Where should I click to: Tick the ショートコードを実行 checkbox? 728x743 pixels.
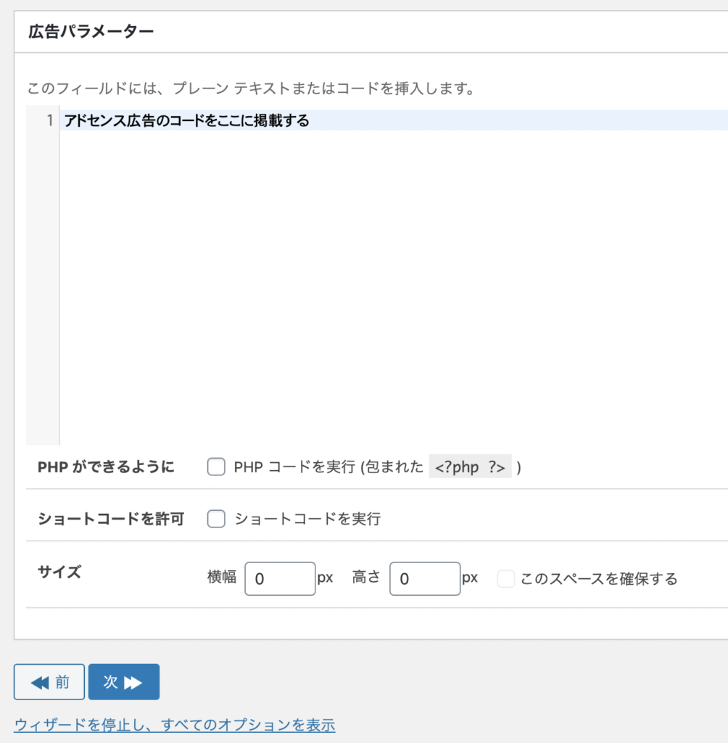click(x=216, y=518)
